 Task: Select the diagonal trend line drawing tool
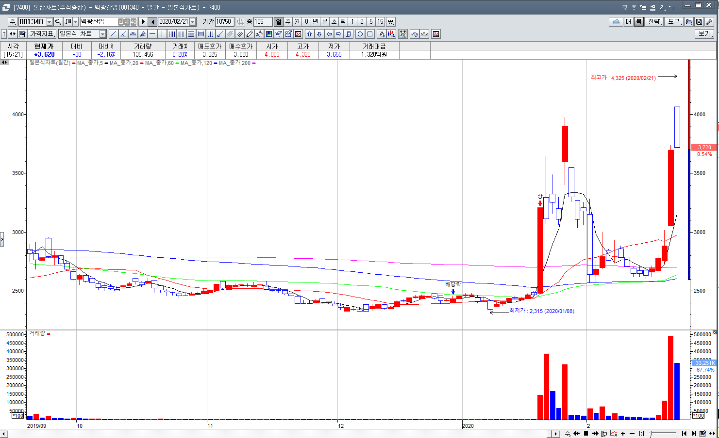click(113, 34)
